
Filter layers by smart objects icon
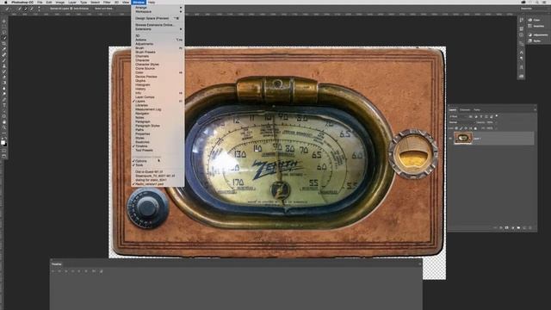click(492, 116)
